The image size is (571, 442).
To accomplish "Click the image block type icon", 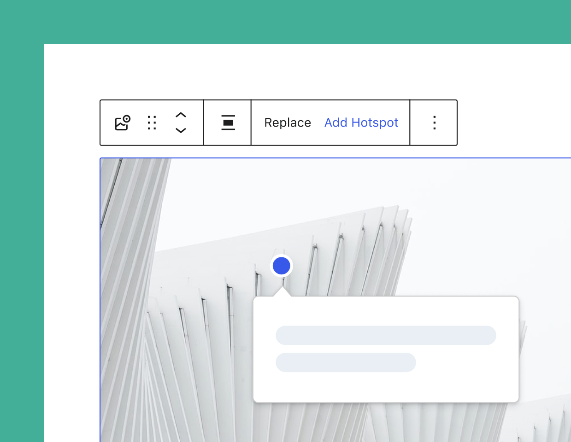I will [x=122, y=122].
